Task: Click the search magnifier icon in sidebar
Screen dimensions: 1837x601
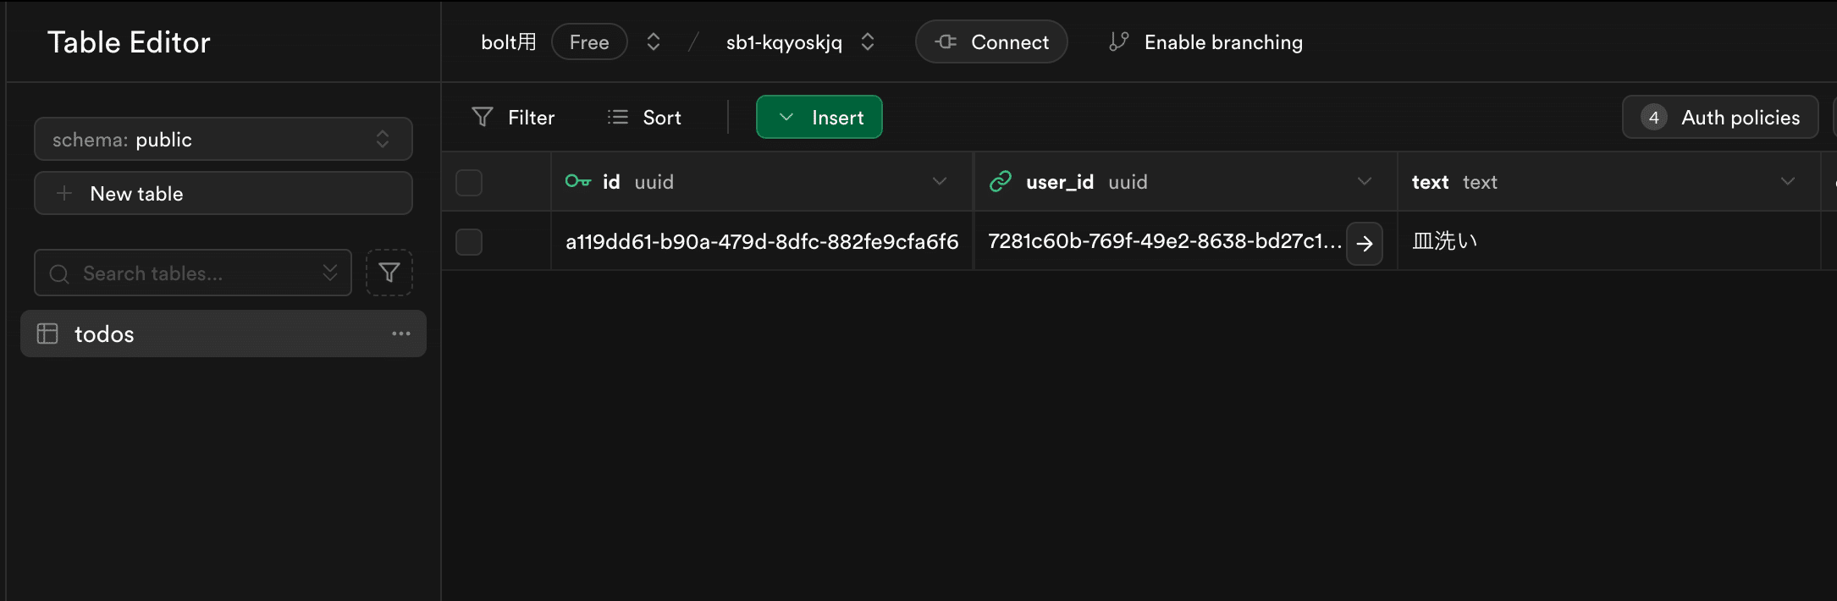Action: (59, 273)
